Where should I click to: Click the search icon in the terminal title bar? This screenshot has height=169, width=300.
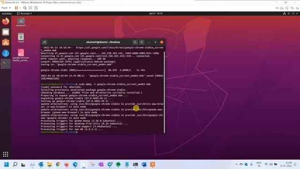click(135, 42)
